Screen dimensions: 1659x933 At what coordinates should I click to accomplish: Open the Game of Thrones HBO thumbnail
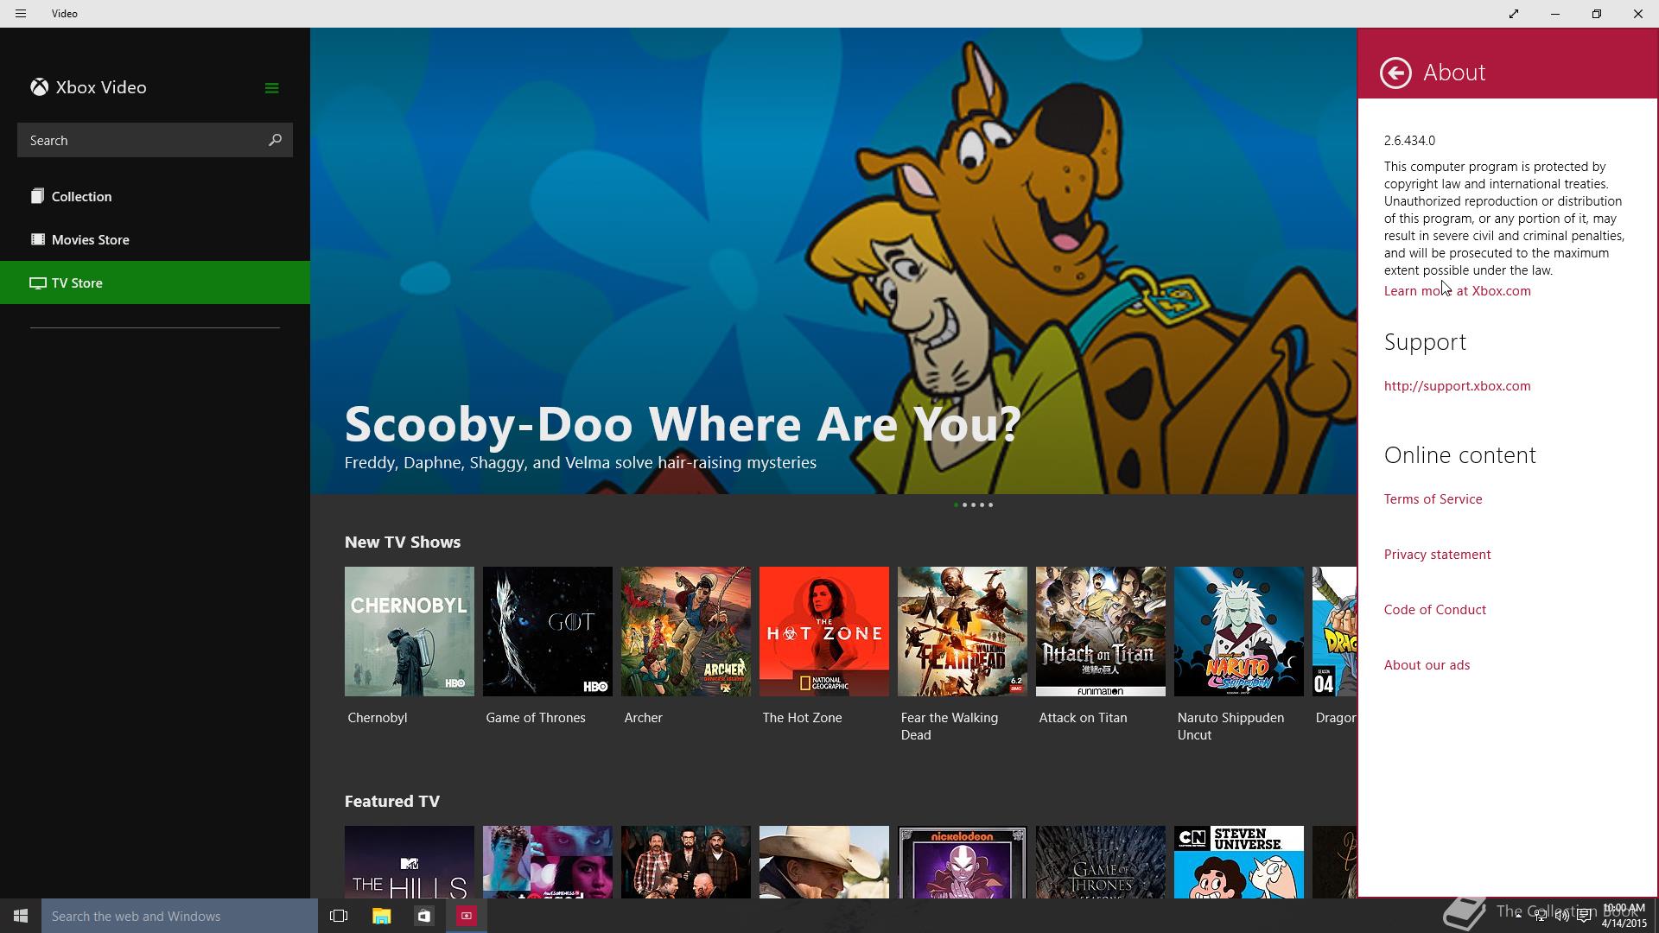click(548, 632)
